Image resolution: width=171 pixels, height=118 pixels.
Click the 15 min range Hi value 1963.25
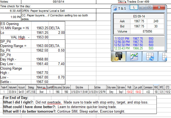click(x=40, y=26)
